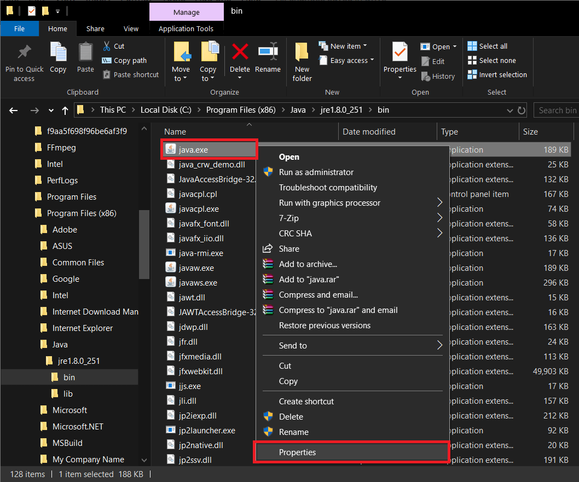Expand the Move to dropdown
579x482 pixels.
coord(181,60)
